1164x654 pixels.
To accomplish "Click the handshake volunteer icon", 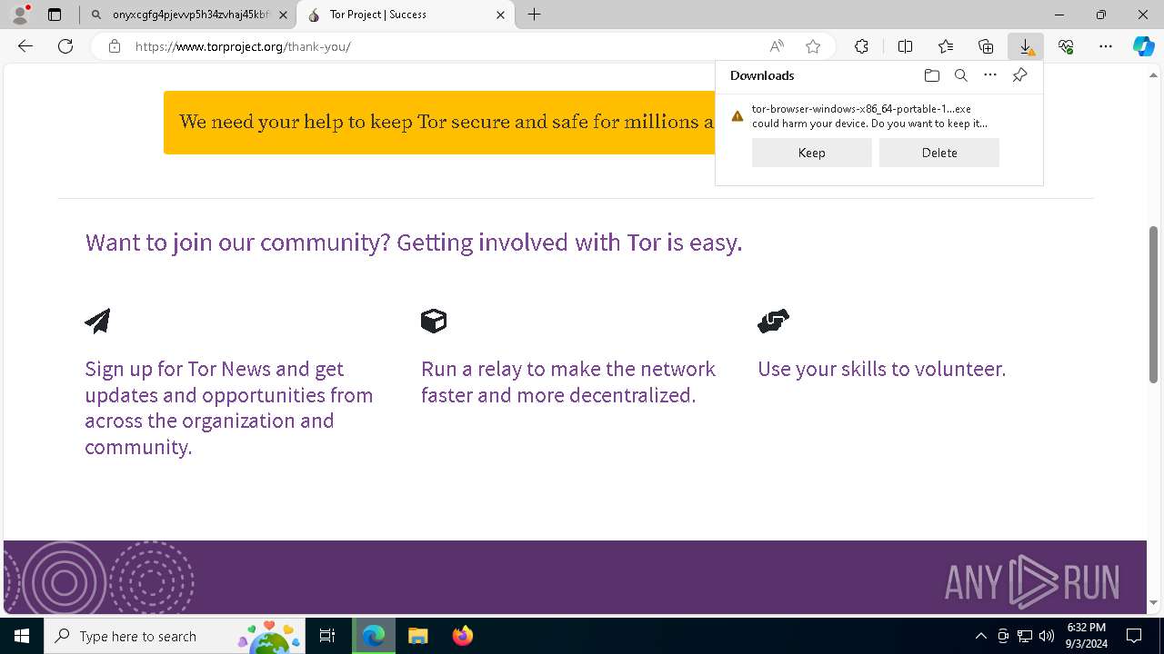I will click(773, 321).
